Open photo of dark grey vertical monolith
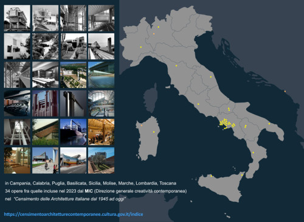 pos(73,104)
